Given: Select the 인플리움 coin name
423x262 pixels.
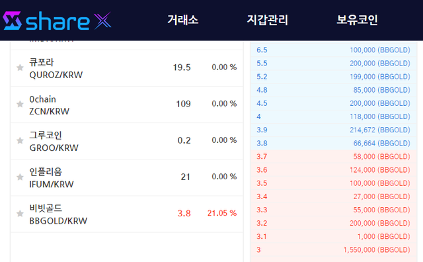Looking at the screenshot, I should point(46,171).
